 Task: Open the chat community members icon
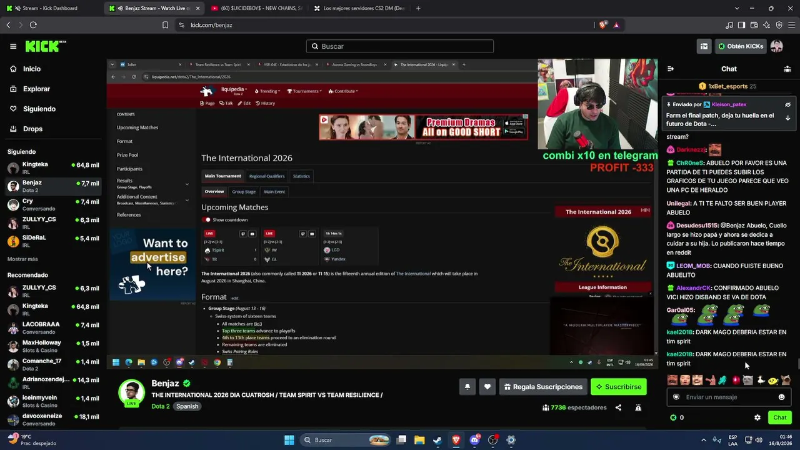coord(787,69)
